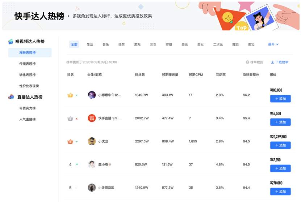Open the 带货实力榜 ranking list
The image size is (301, 202).
point(28,108)
